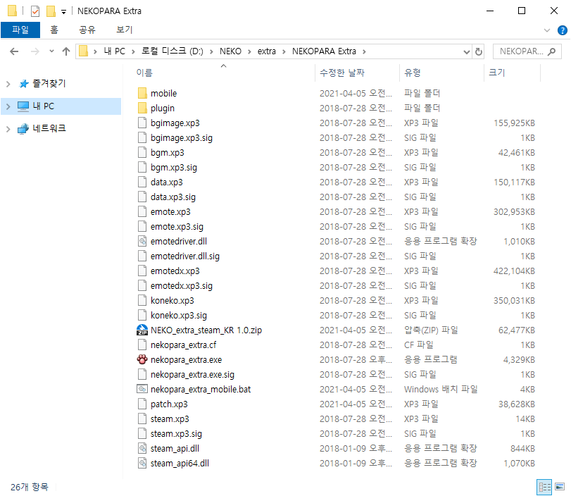Screen dimensions: 571x496
Task: Select file emotedx.xp3.sig
Action: click(182, 286)
